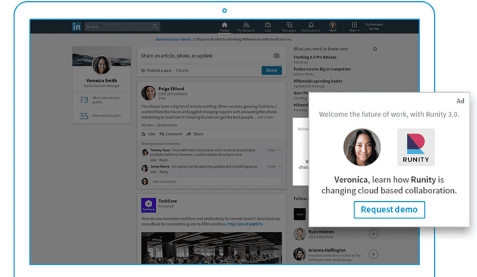The width and height of the screenshot is (477, 277).
Task: Like Paige Eklund's post
Action: (x=148, y=134)
